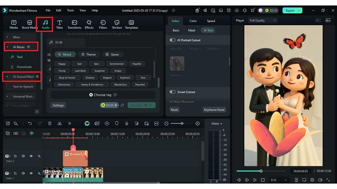The width and height of the screenshot is (337, 189).
Task: Click the Reset button
Action: point(174,110)
